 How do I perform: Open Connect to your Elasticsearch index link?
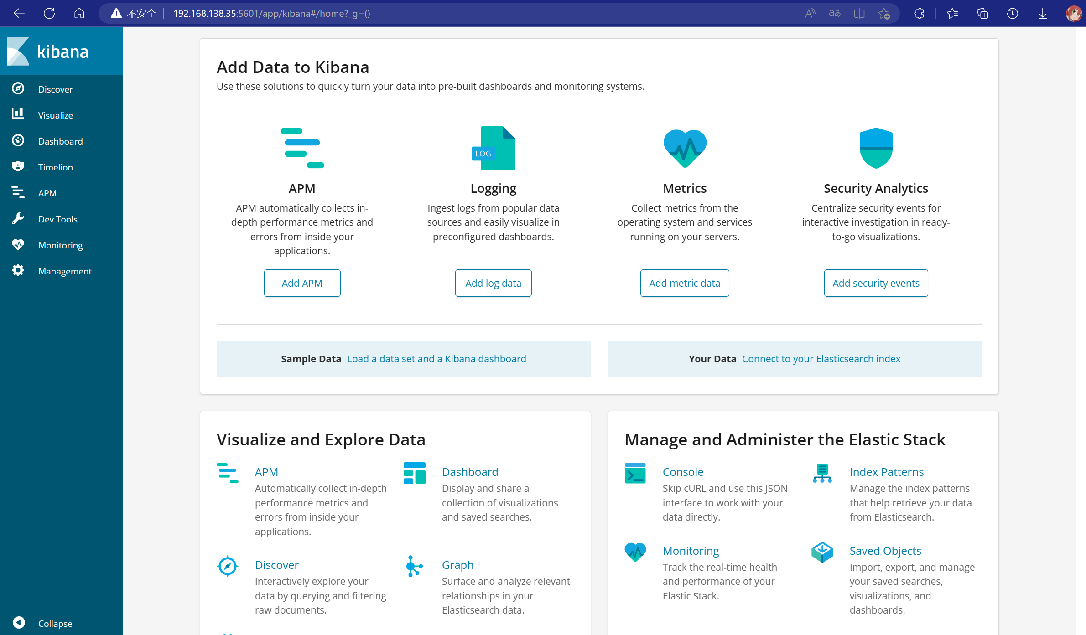coord(821,359)
